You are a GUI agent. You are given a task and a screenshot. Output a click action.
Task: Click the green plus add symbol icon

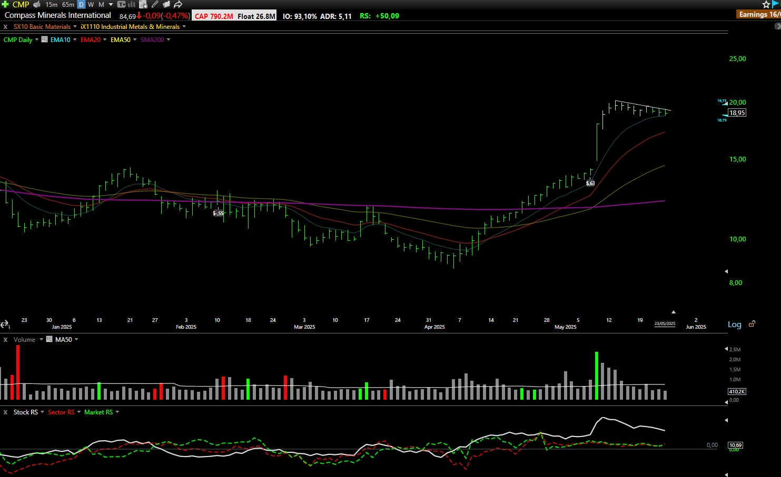pyautogui.click(x=5, y=4)
